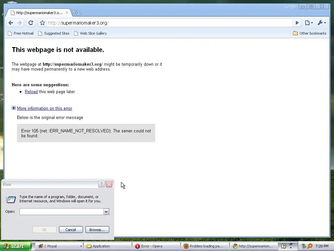
Task: Switch to Problem loading page Firefox window
Action: point(205,246)
